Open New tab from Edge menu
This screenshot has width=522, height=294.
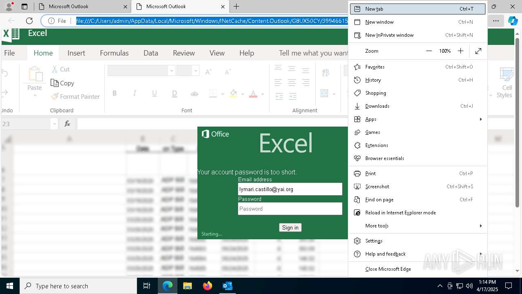[x=418, y=9]
